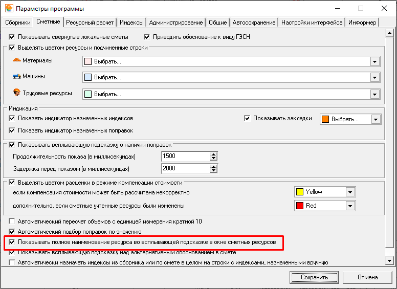Viewport: 397px width, 289px height.
Task: Open the Материалы color dropdown
Action: [x=374, y=62]
